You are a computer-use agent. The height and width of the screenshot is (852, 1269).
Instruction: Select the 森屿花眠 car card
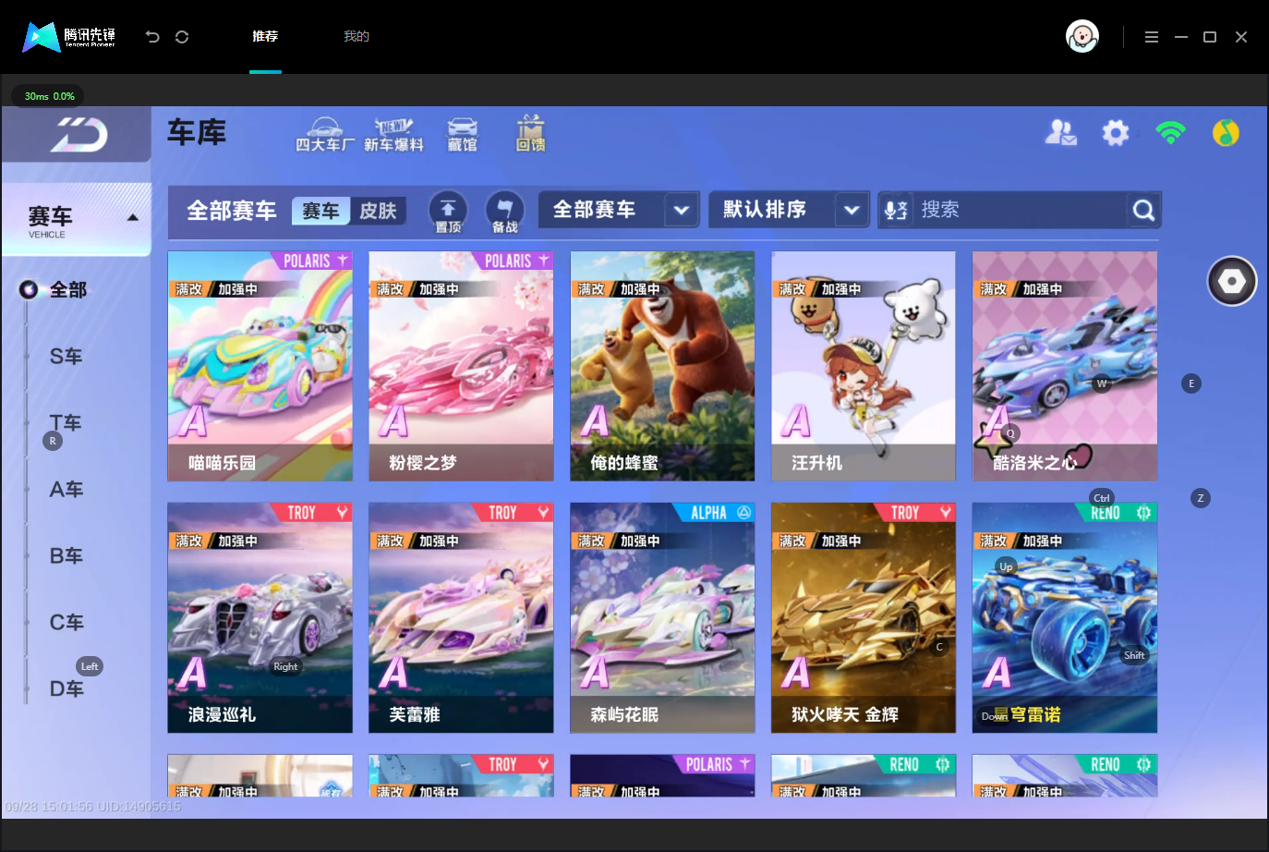click(662, 617)
